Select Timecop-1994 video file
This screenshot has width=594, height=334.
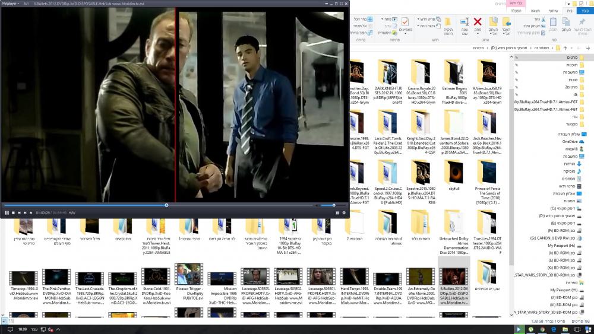(x=24, y=285)
